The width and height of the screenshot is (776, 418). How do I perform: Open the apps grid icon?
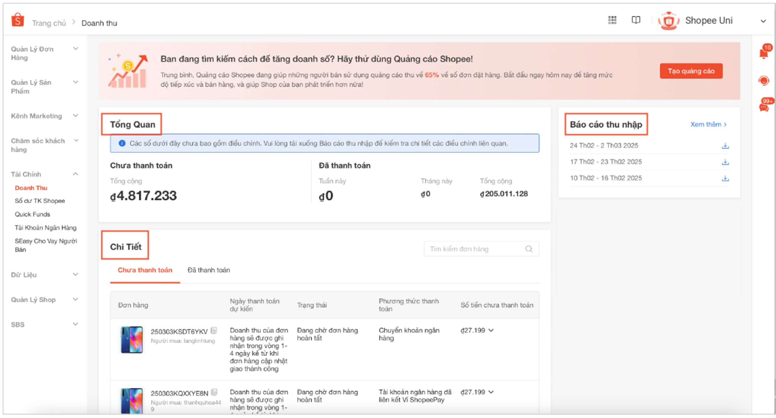(612, 20)
